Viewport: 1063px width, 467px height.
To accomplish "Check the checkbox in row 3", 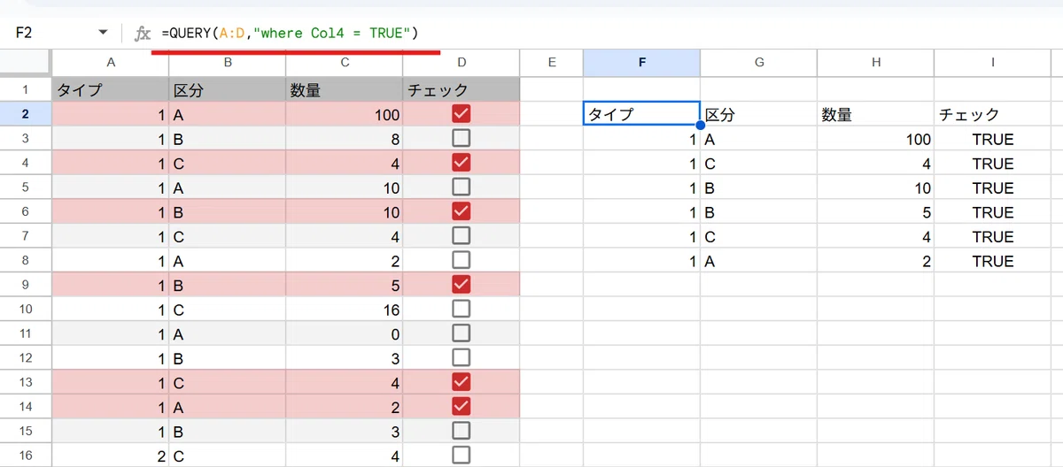I will coord(461,138).
